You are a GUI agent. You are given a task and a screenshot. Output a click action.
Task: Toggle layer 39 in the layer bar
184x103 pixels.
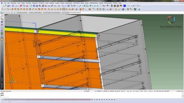(x=99, y=100)
